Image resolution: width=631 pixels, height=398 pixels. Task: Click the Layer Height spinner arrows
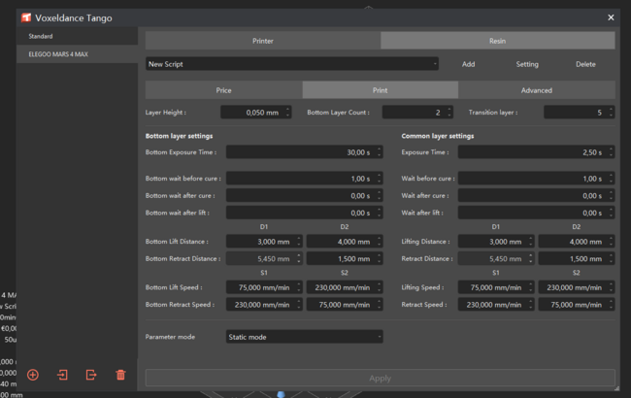[x=287, y=113]
